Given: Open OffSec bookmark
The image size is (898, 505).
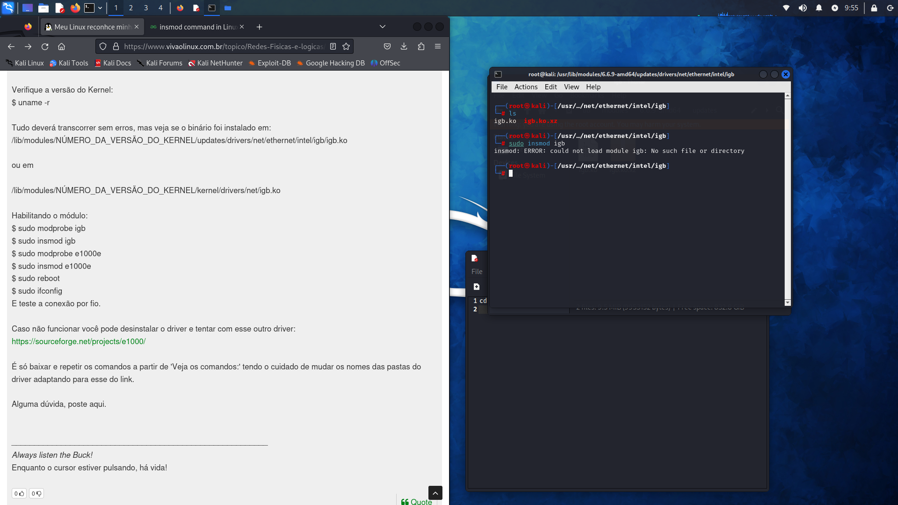Looking at the screenshot, I should [385, 63].
